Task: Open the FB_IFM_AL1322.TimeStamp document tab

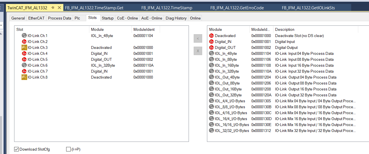Action: 167,8
